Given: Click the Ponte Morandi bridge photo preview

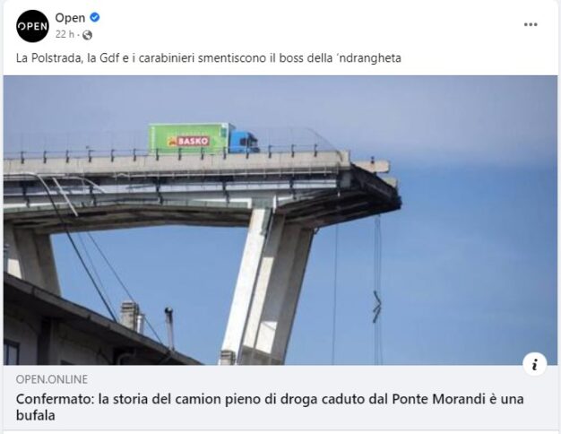Looking at the screenshot, I should click(280, 221).
